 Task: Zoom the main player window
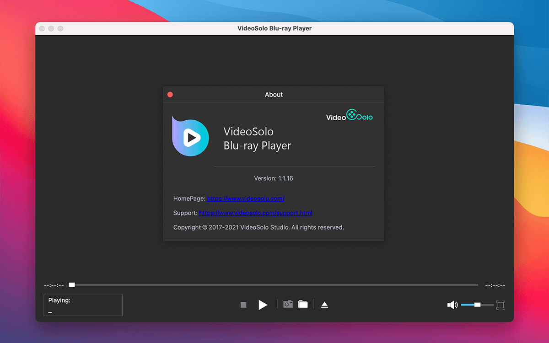pyautogui.click(x=60, y=28)
